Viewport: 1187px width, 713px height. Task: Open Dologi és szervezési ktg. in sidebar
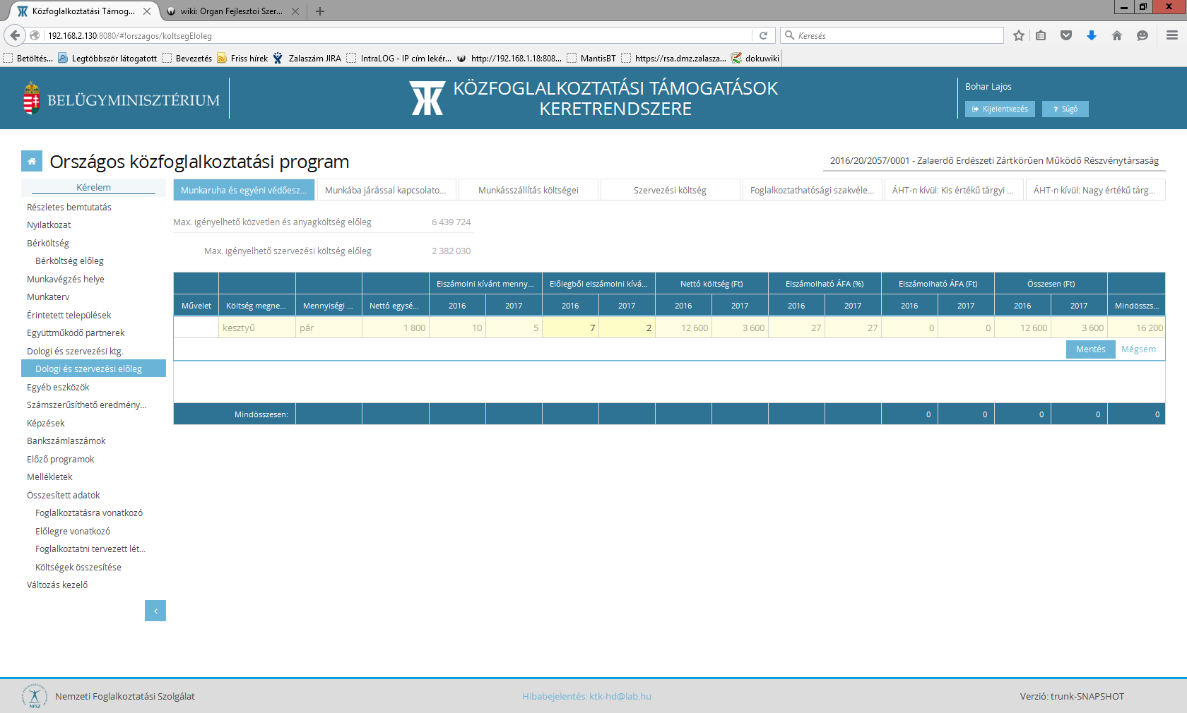(75, 352)
